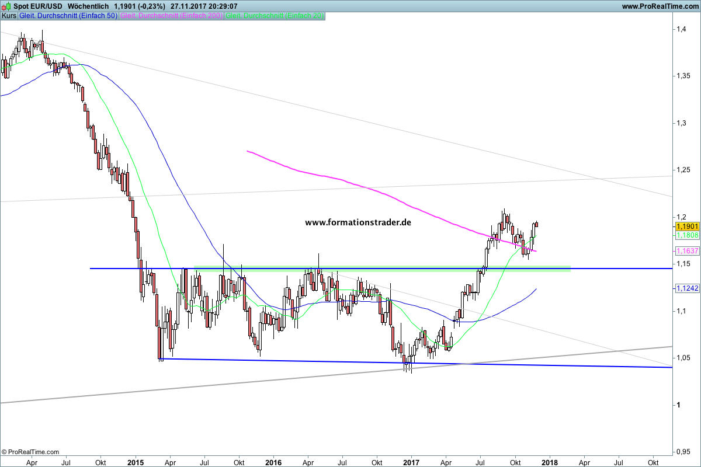The image size is (701, 467).
Task: Click the Wöchentlich timeframe in the title
Action: (x=87, y=6)
